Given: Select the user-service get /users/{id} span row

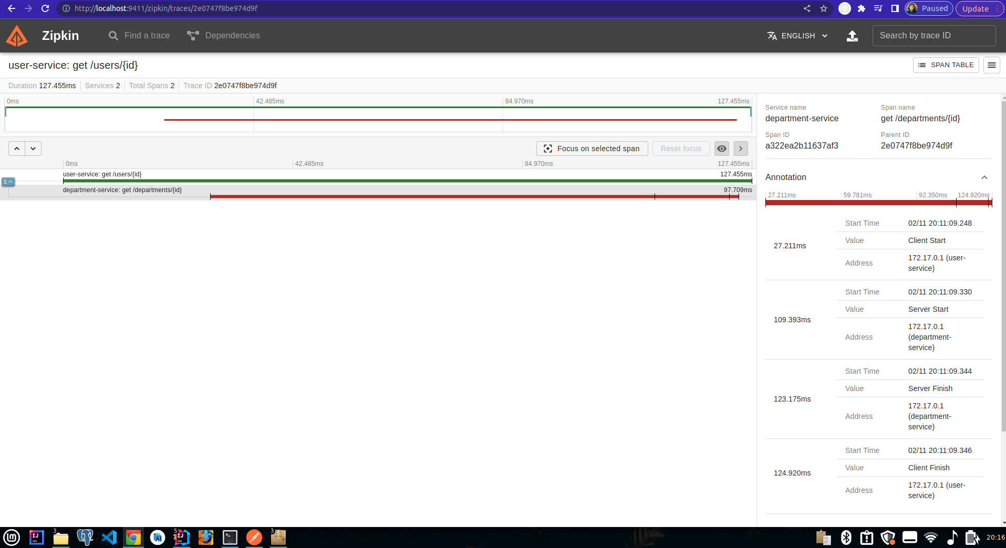Looking at the screenshot, I should click(x=378, y=177).
